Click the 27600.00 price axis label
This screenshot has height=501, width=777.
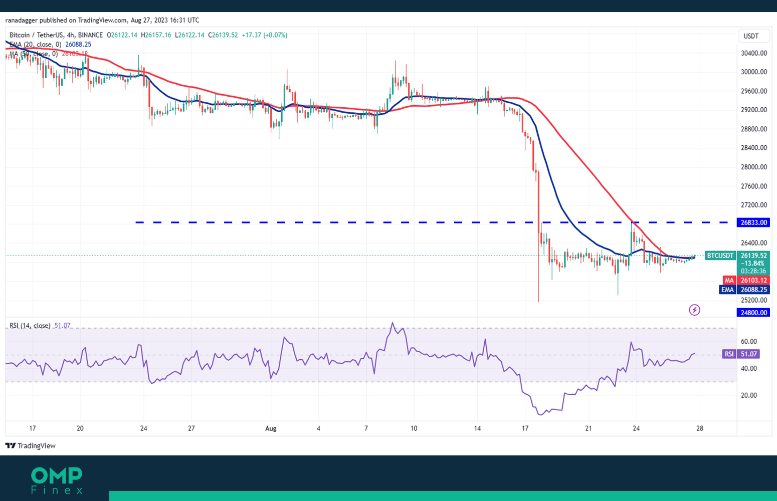click(x=754, y=186)
